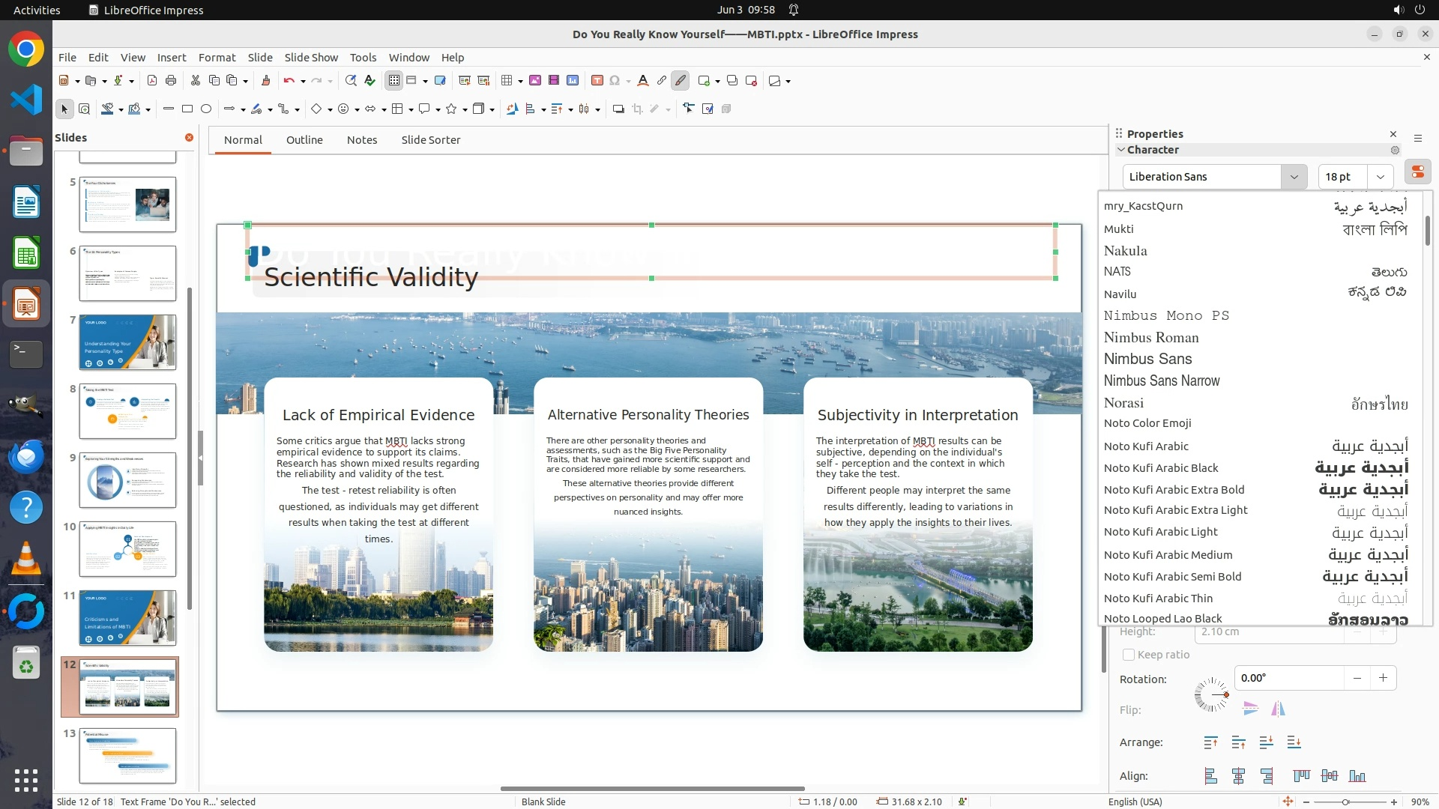Toggle the Shadow icon in toolbar
This screenshot has width=1439, height=809.
click(618, 109)
